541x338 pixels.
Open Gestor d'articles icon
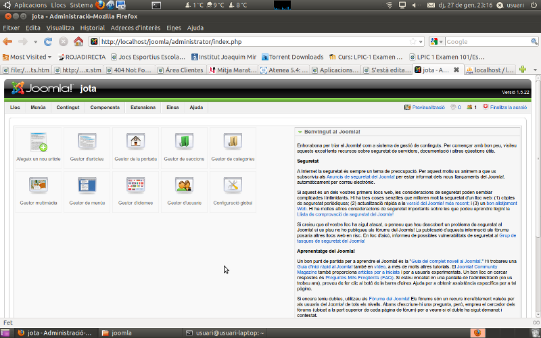[87, 147]
